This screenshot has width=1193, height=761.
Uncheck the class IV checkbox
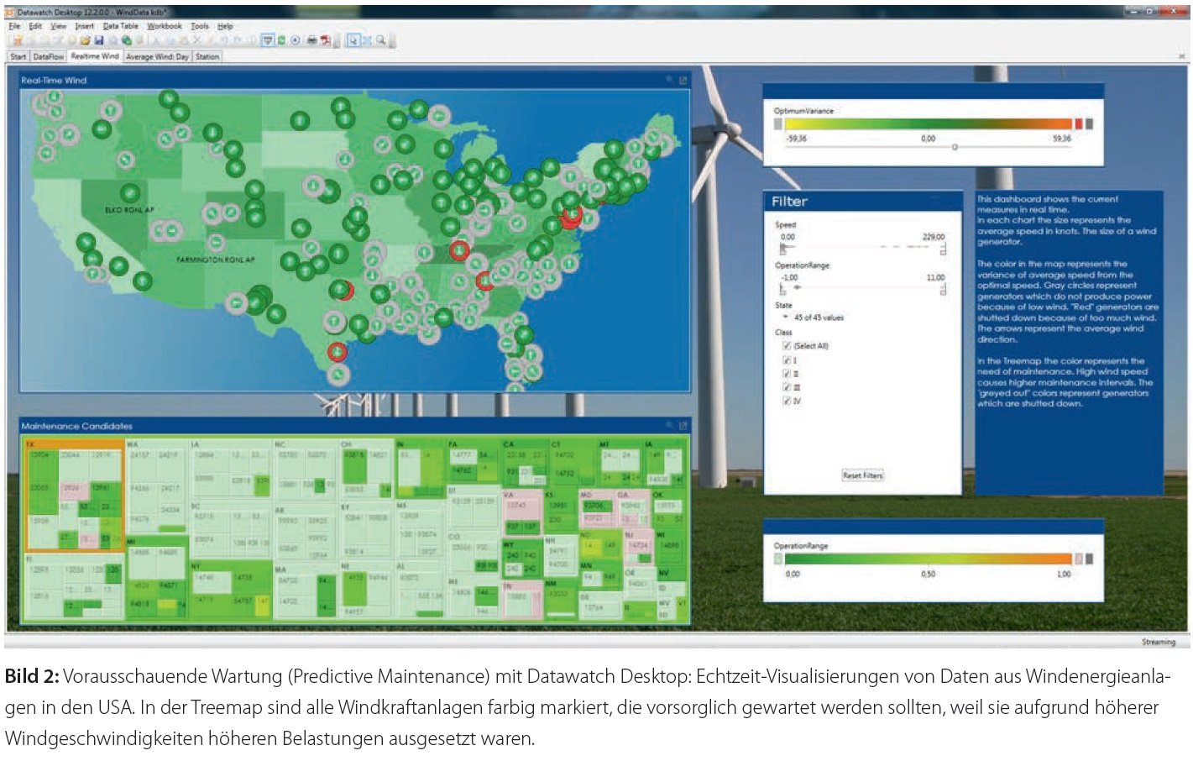coord(787,401)
